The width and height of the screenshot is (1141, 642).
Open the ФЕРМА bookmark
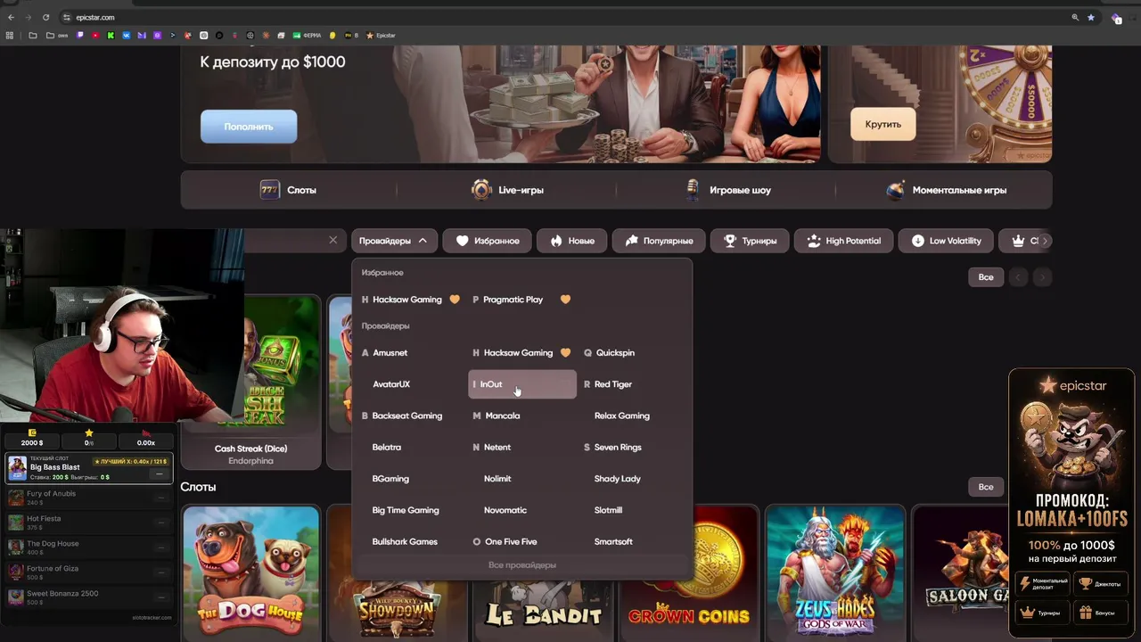coord(308,36)
